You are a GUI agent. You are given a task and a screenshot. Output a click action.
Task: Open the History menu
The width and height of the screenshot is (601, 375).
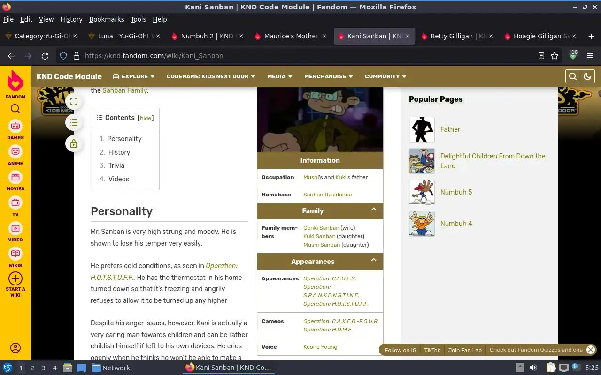pos(71,19)
